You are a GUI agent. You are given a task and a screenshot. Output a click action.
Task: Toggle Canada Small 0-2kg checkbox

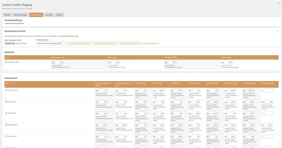click(172, 137)
